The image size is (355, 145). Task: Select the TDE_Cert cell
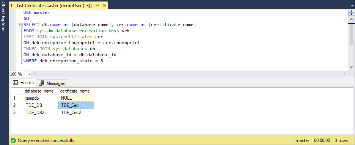(76, 105)
